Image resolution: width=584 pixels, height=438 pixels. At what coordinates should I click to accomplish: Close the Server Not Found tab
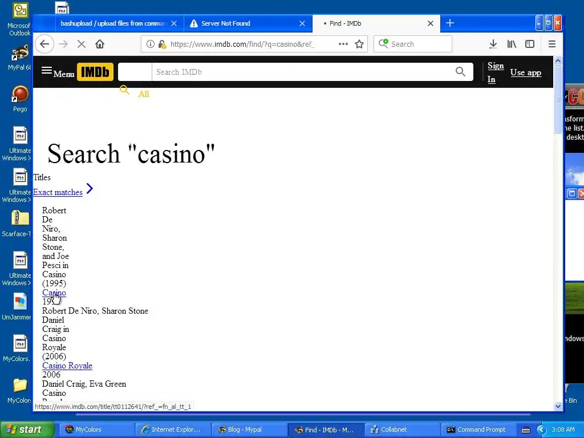click(302, 23)
